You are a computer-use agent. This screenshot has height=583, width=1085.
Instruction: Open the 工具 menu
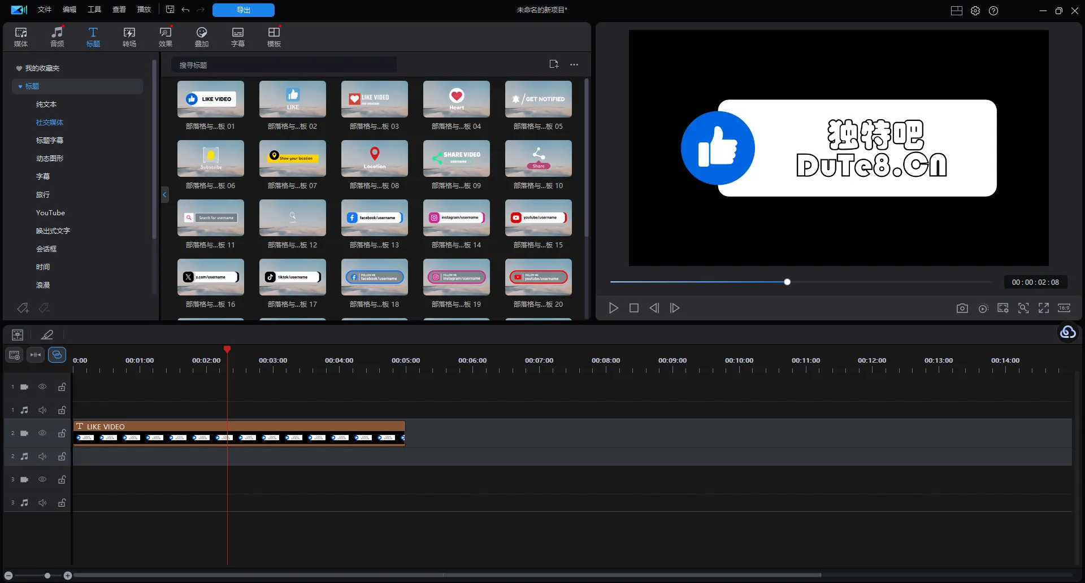point(94,10)
